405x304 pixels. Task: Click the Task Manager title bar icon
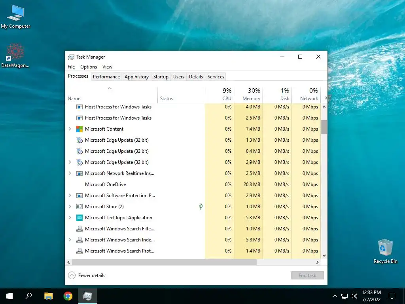pos(71,57)
